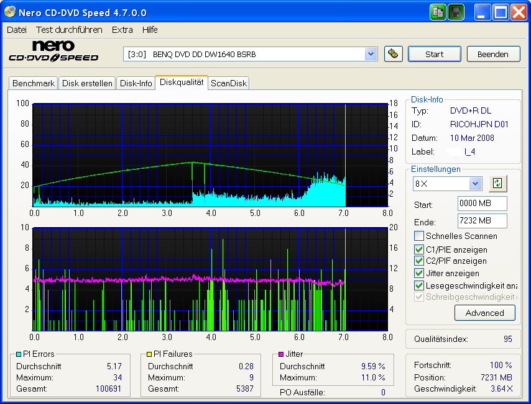531x404 pixels.
Task: Open the Advanced settings
Action: point(484,313)
